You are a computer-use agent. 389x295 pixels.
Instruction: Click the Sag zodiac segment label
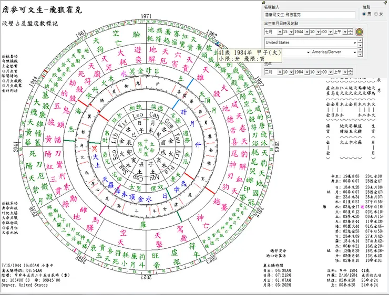[124, 169]
